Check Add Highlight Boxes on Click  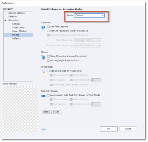pos(48,61)
